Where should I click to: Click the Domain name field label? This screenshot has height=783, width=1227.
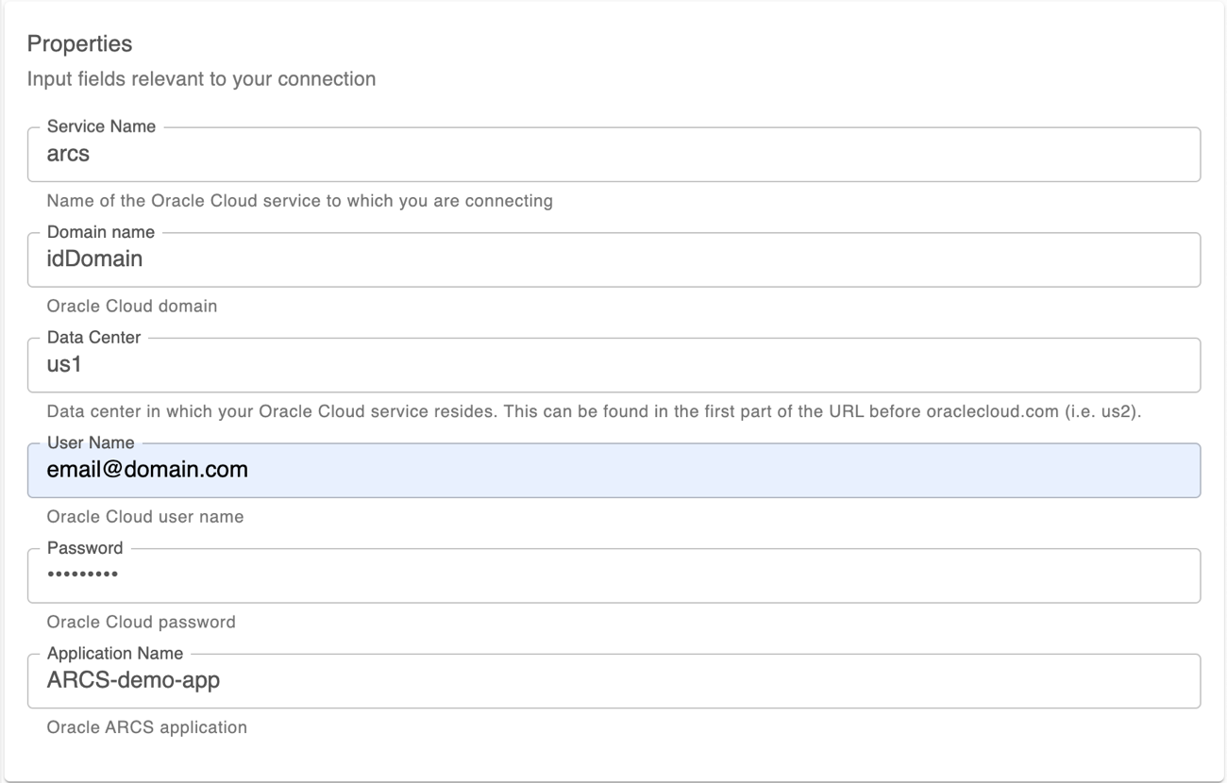[100, 231]
